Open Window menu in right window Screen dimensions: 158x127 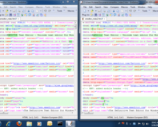pos(141,7)
